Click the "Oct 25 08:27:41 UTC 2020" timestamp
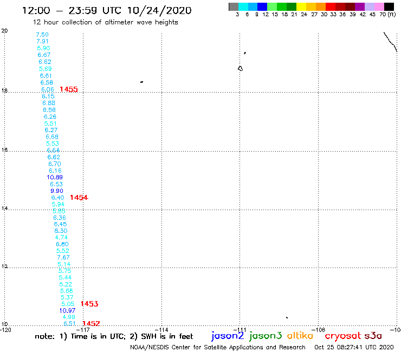Viewport: 401px width, 352px height. (x=354, y=347)
